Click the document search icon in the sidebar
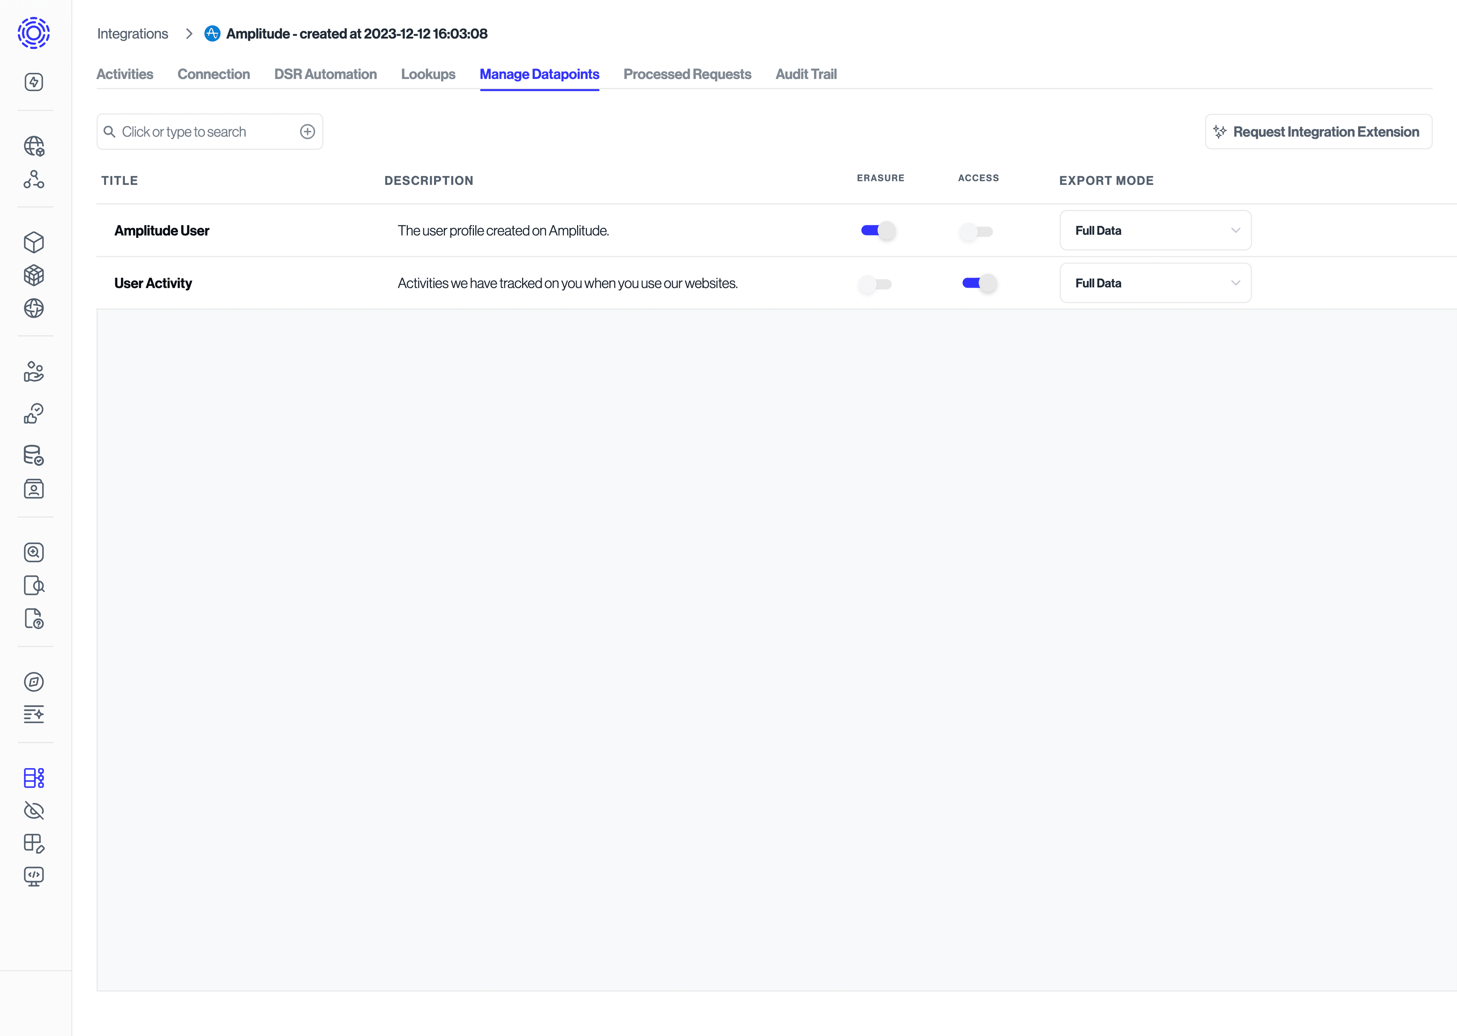 tap(34, 586)
